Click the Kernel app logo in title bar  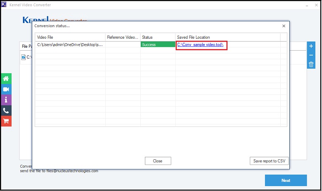point(4,5)
